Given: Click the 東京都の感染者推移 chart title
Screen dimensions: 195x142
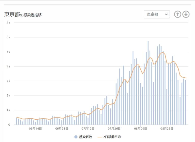Looking at the screenshot, I should click(x=23, y=15).
